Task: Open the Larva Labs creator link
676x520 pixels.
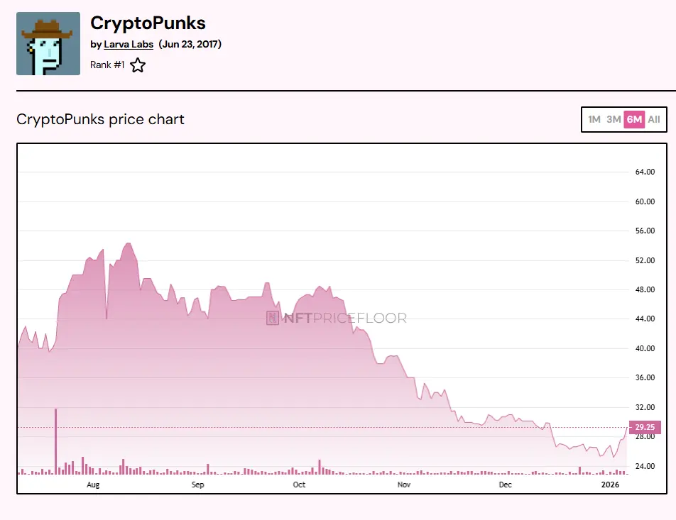Action: 129,44
